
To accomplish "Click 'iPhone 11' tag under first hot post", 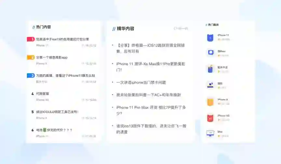I will 42,45.
